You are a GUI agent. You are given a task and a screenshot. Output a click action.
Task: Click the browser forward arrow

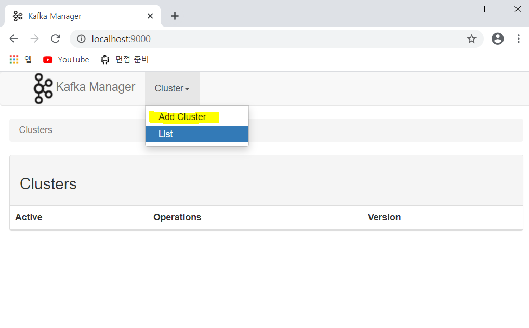(x=34, y=39)
